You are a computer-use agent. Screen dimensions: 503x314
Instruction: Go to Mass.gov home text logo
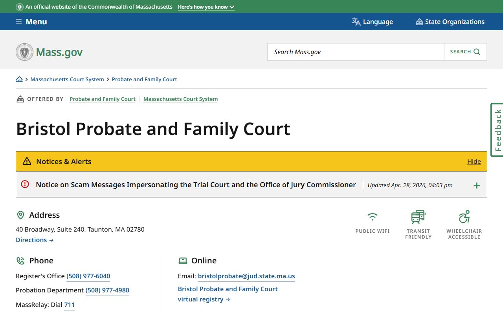point(59,52)
